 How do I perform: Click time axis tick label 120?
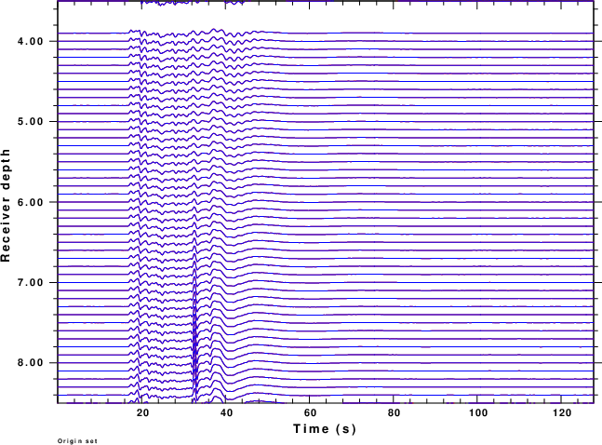562,413
